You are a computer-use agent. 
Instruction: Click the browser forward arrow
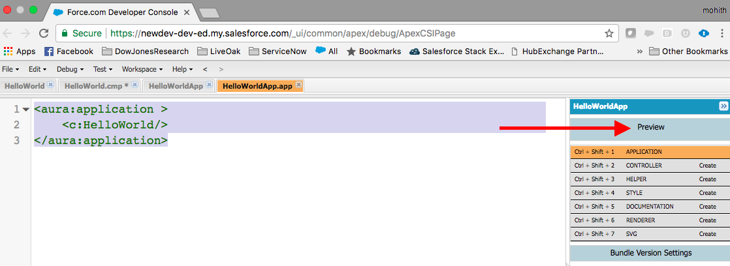point(25,33)
